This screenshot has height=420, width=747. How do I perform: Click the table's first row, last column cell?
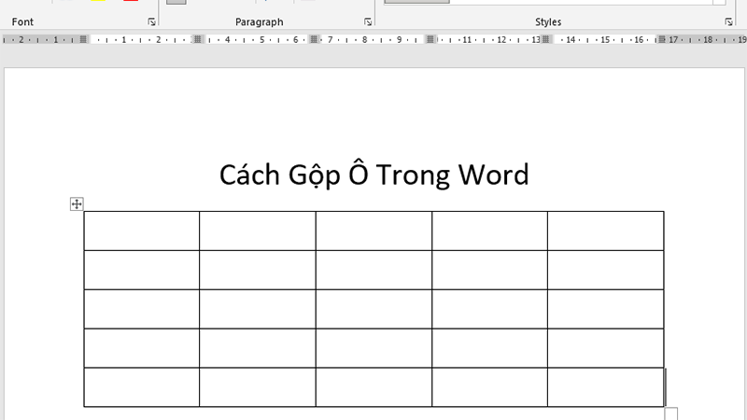point(605,231)
